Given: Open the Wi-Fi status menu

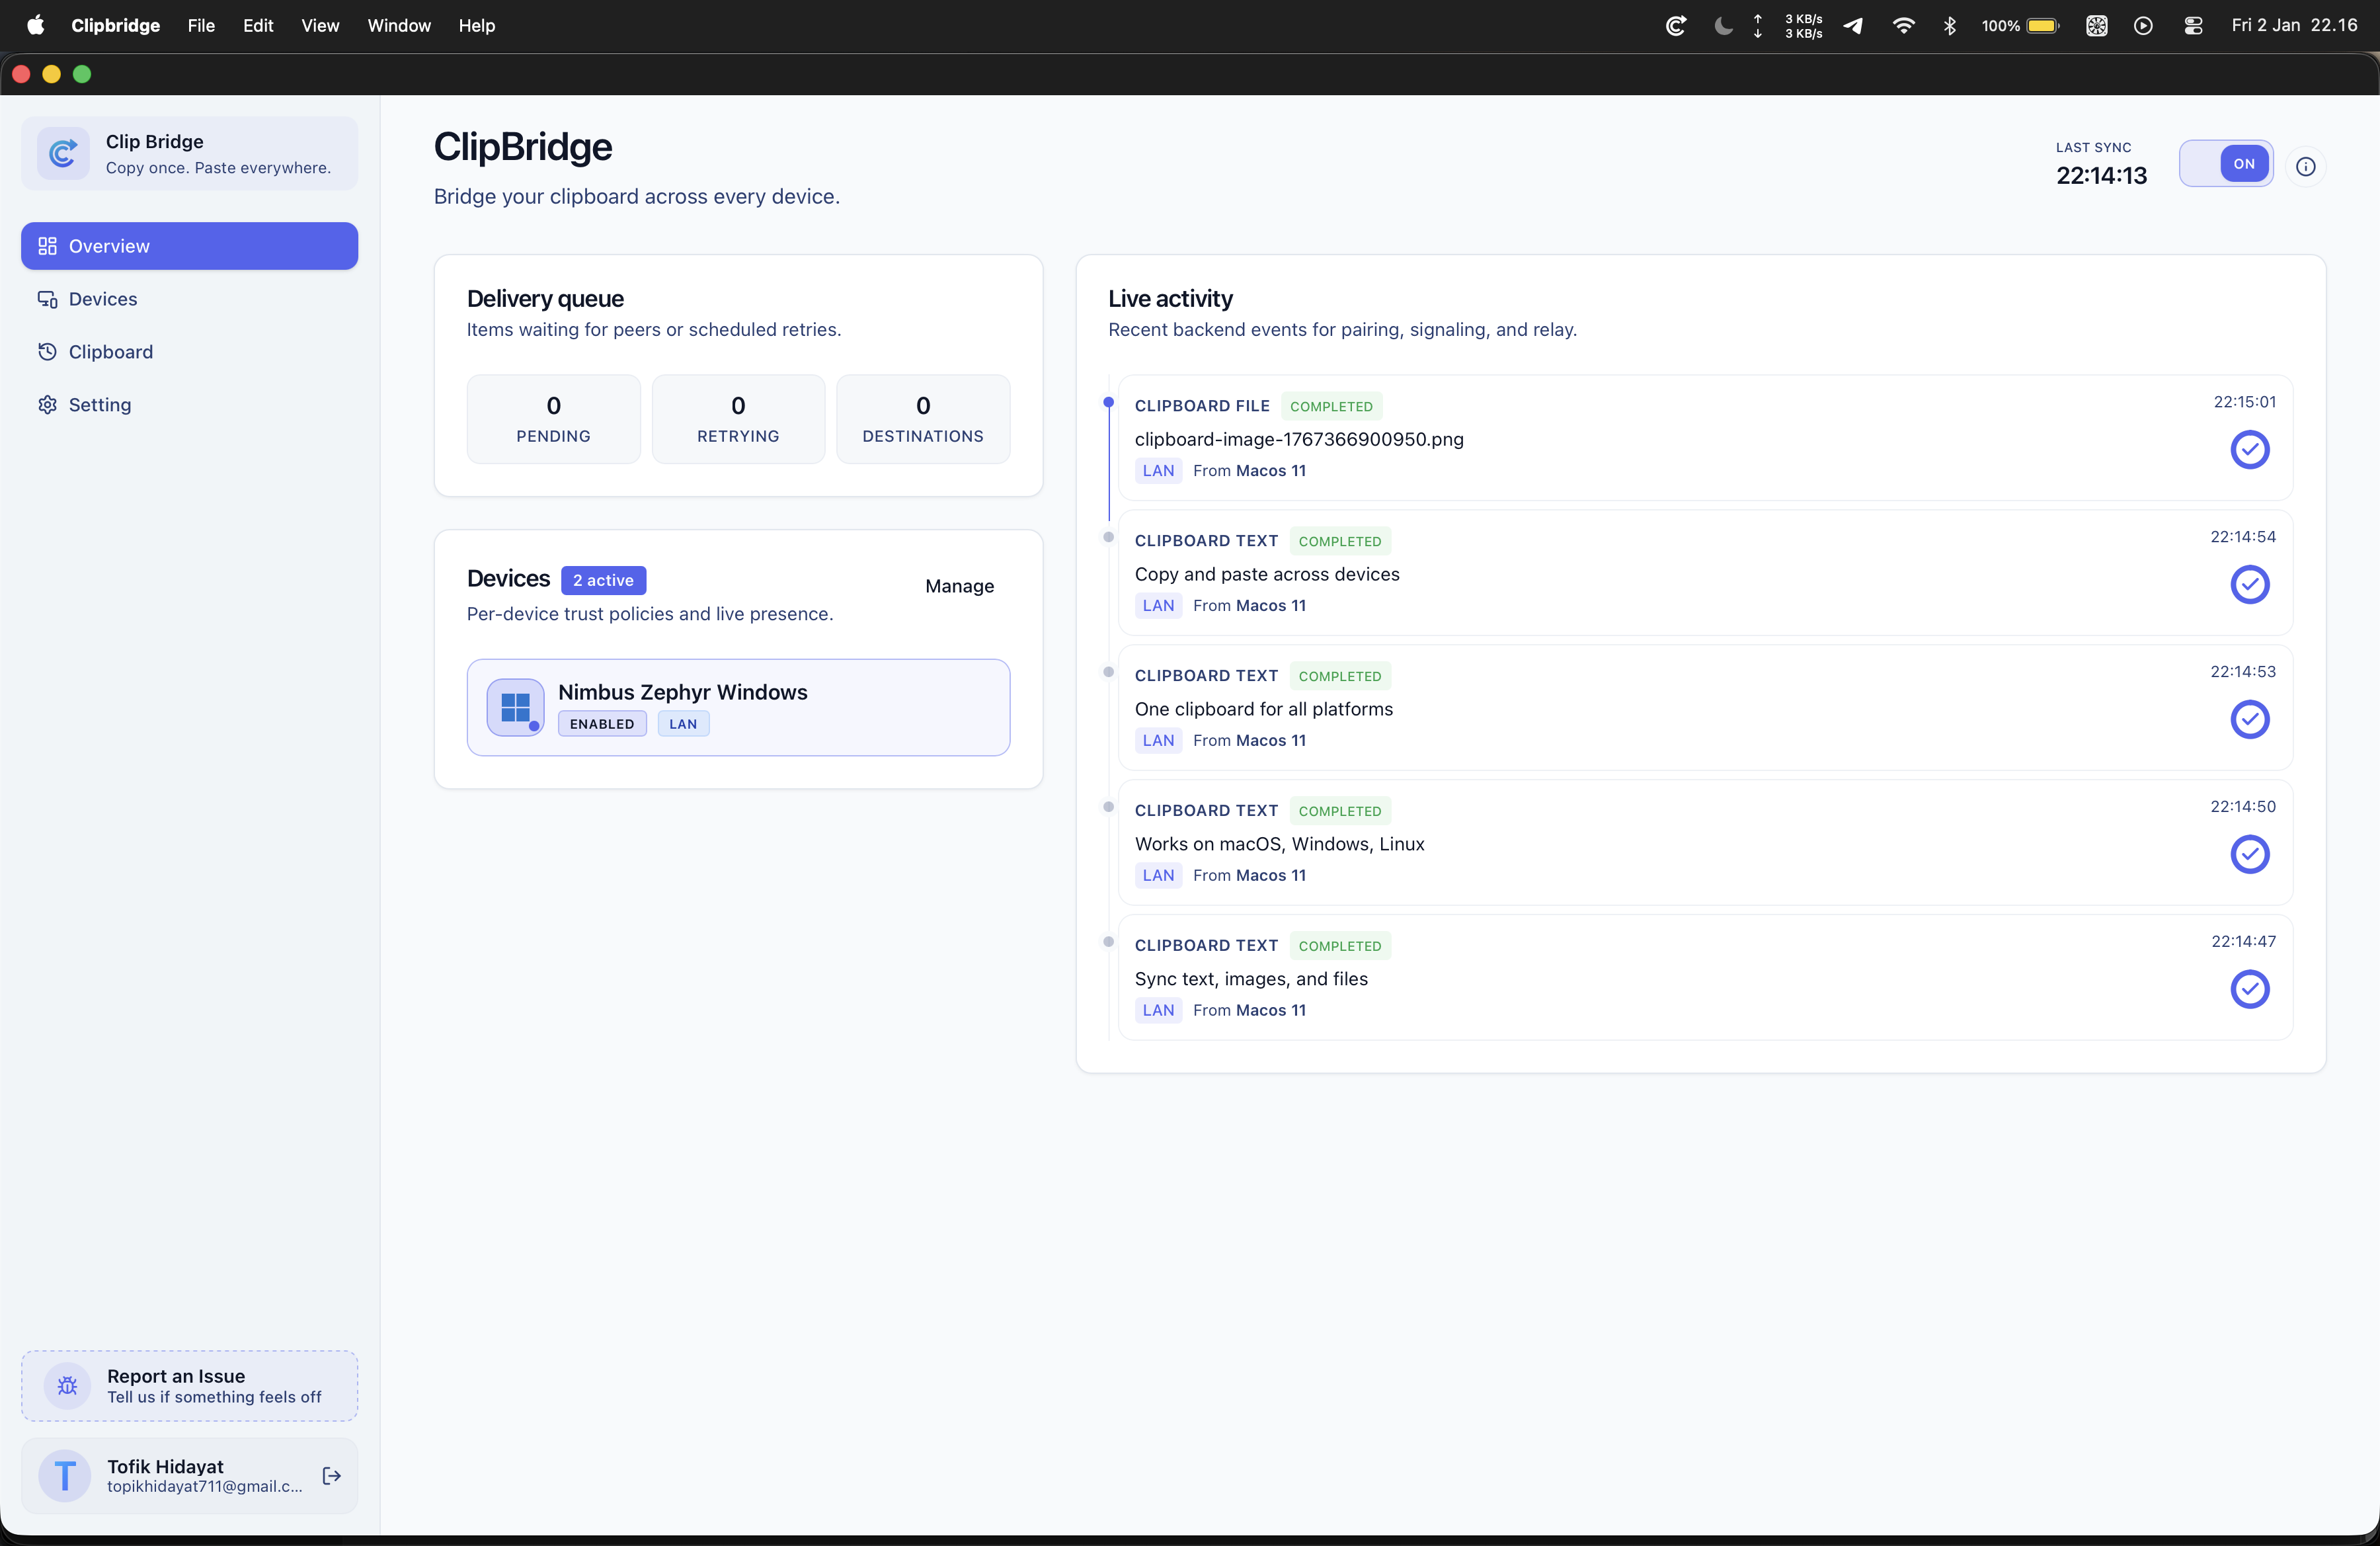Looking at the screenshot, I should tap(1903, 25).
